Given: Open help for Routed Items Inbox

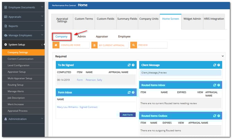Looking at the screenshot, I should [219, 85].
